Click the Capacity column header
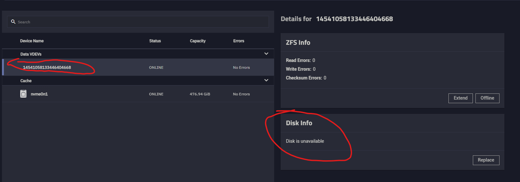520x182 pixels. (198, 41)
